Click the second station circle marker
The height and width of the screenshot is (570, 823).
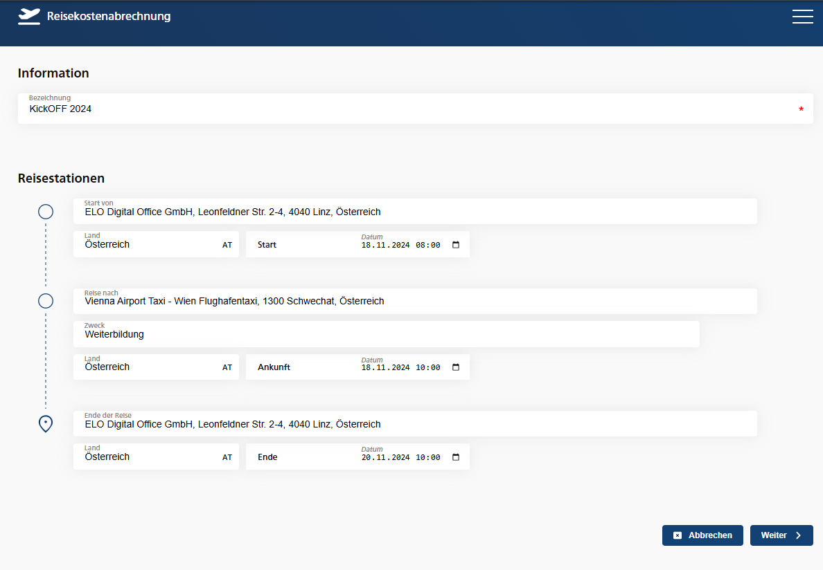tap(46, 301)
